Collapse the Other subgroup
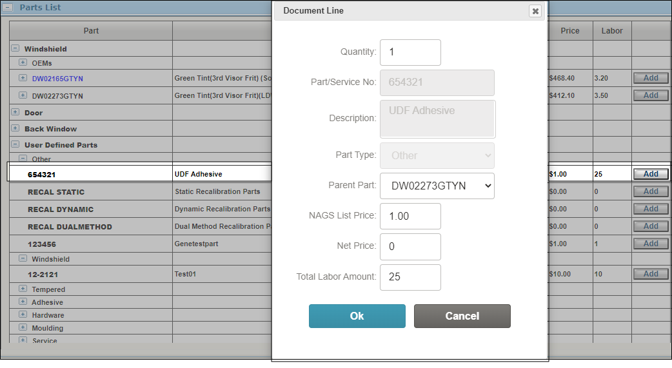This screenshot has height=368, width=672. (x=23, y=159)
